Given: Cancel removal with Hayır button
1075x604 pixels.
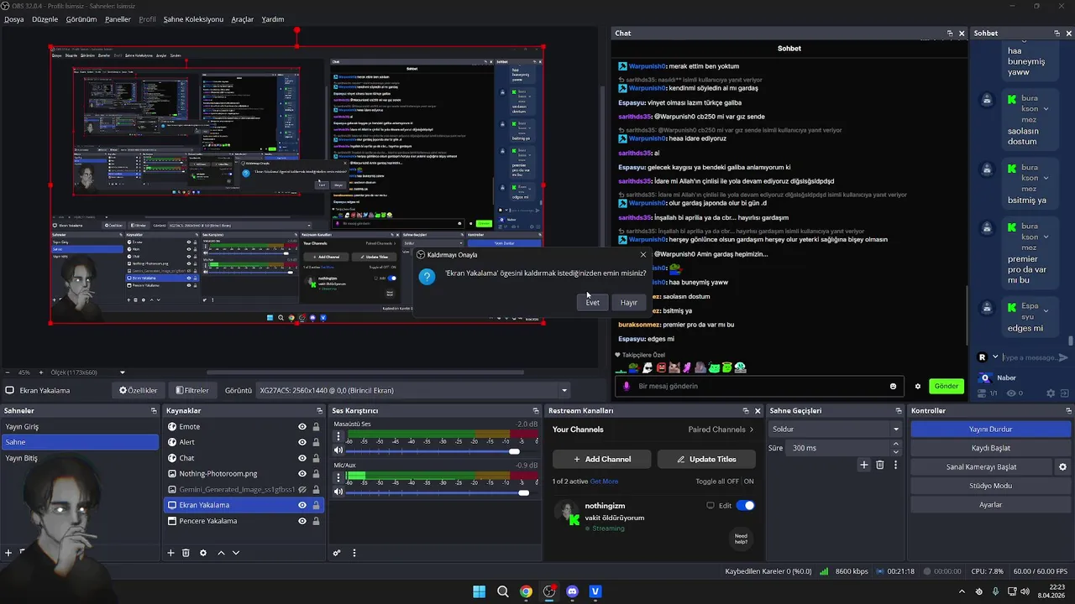Looking at the screenshot, I should tap(629, 302).
